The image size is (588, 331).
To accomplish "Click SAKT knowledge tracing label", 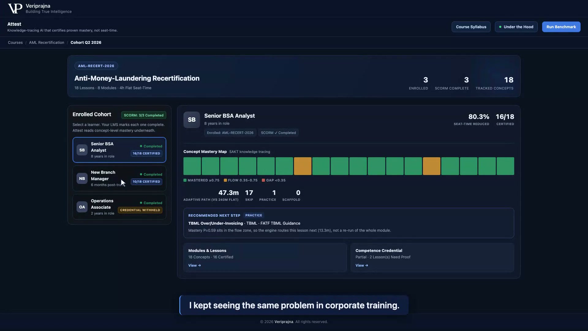I will click(250, 152).
